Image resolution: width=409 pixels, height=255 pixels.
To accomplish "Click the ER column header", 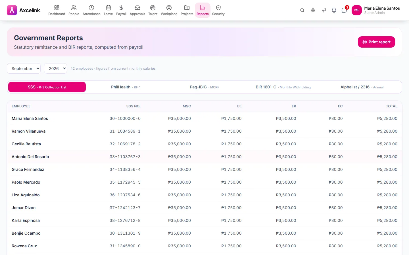I will coord(294,106).
